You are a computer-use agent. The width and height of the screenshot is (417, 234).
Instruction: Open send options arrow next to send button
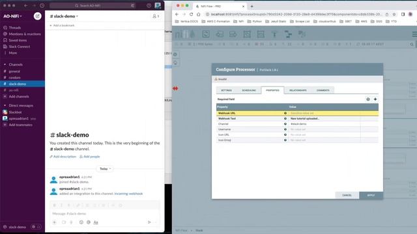click(156, 222)
